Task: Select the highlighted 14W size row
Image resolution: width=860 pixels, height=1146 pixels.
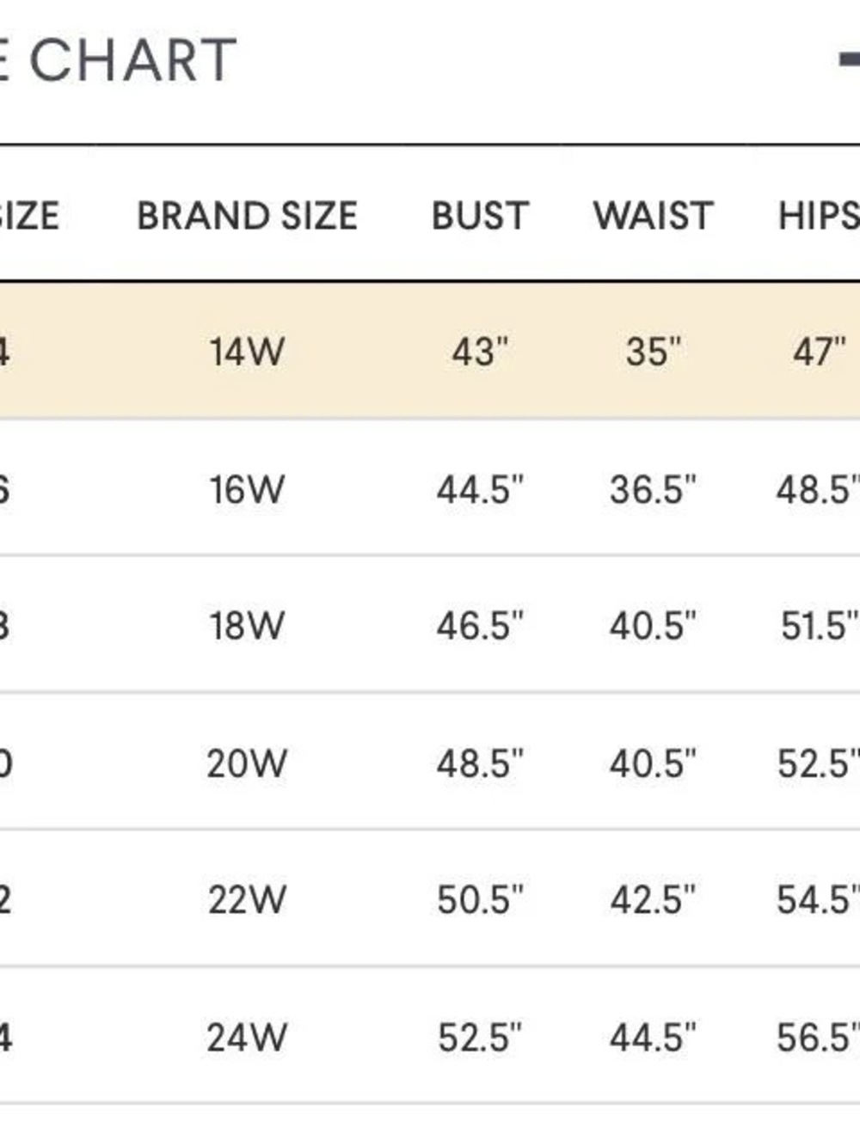Action: click(x=430, y=350)
